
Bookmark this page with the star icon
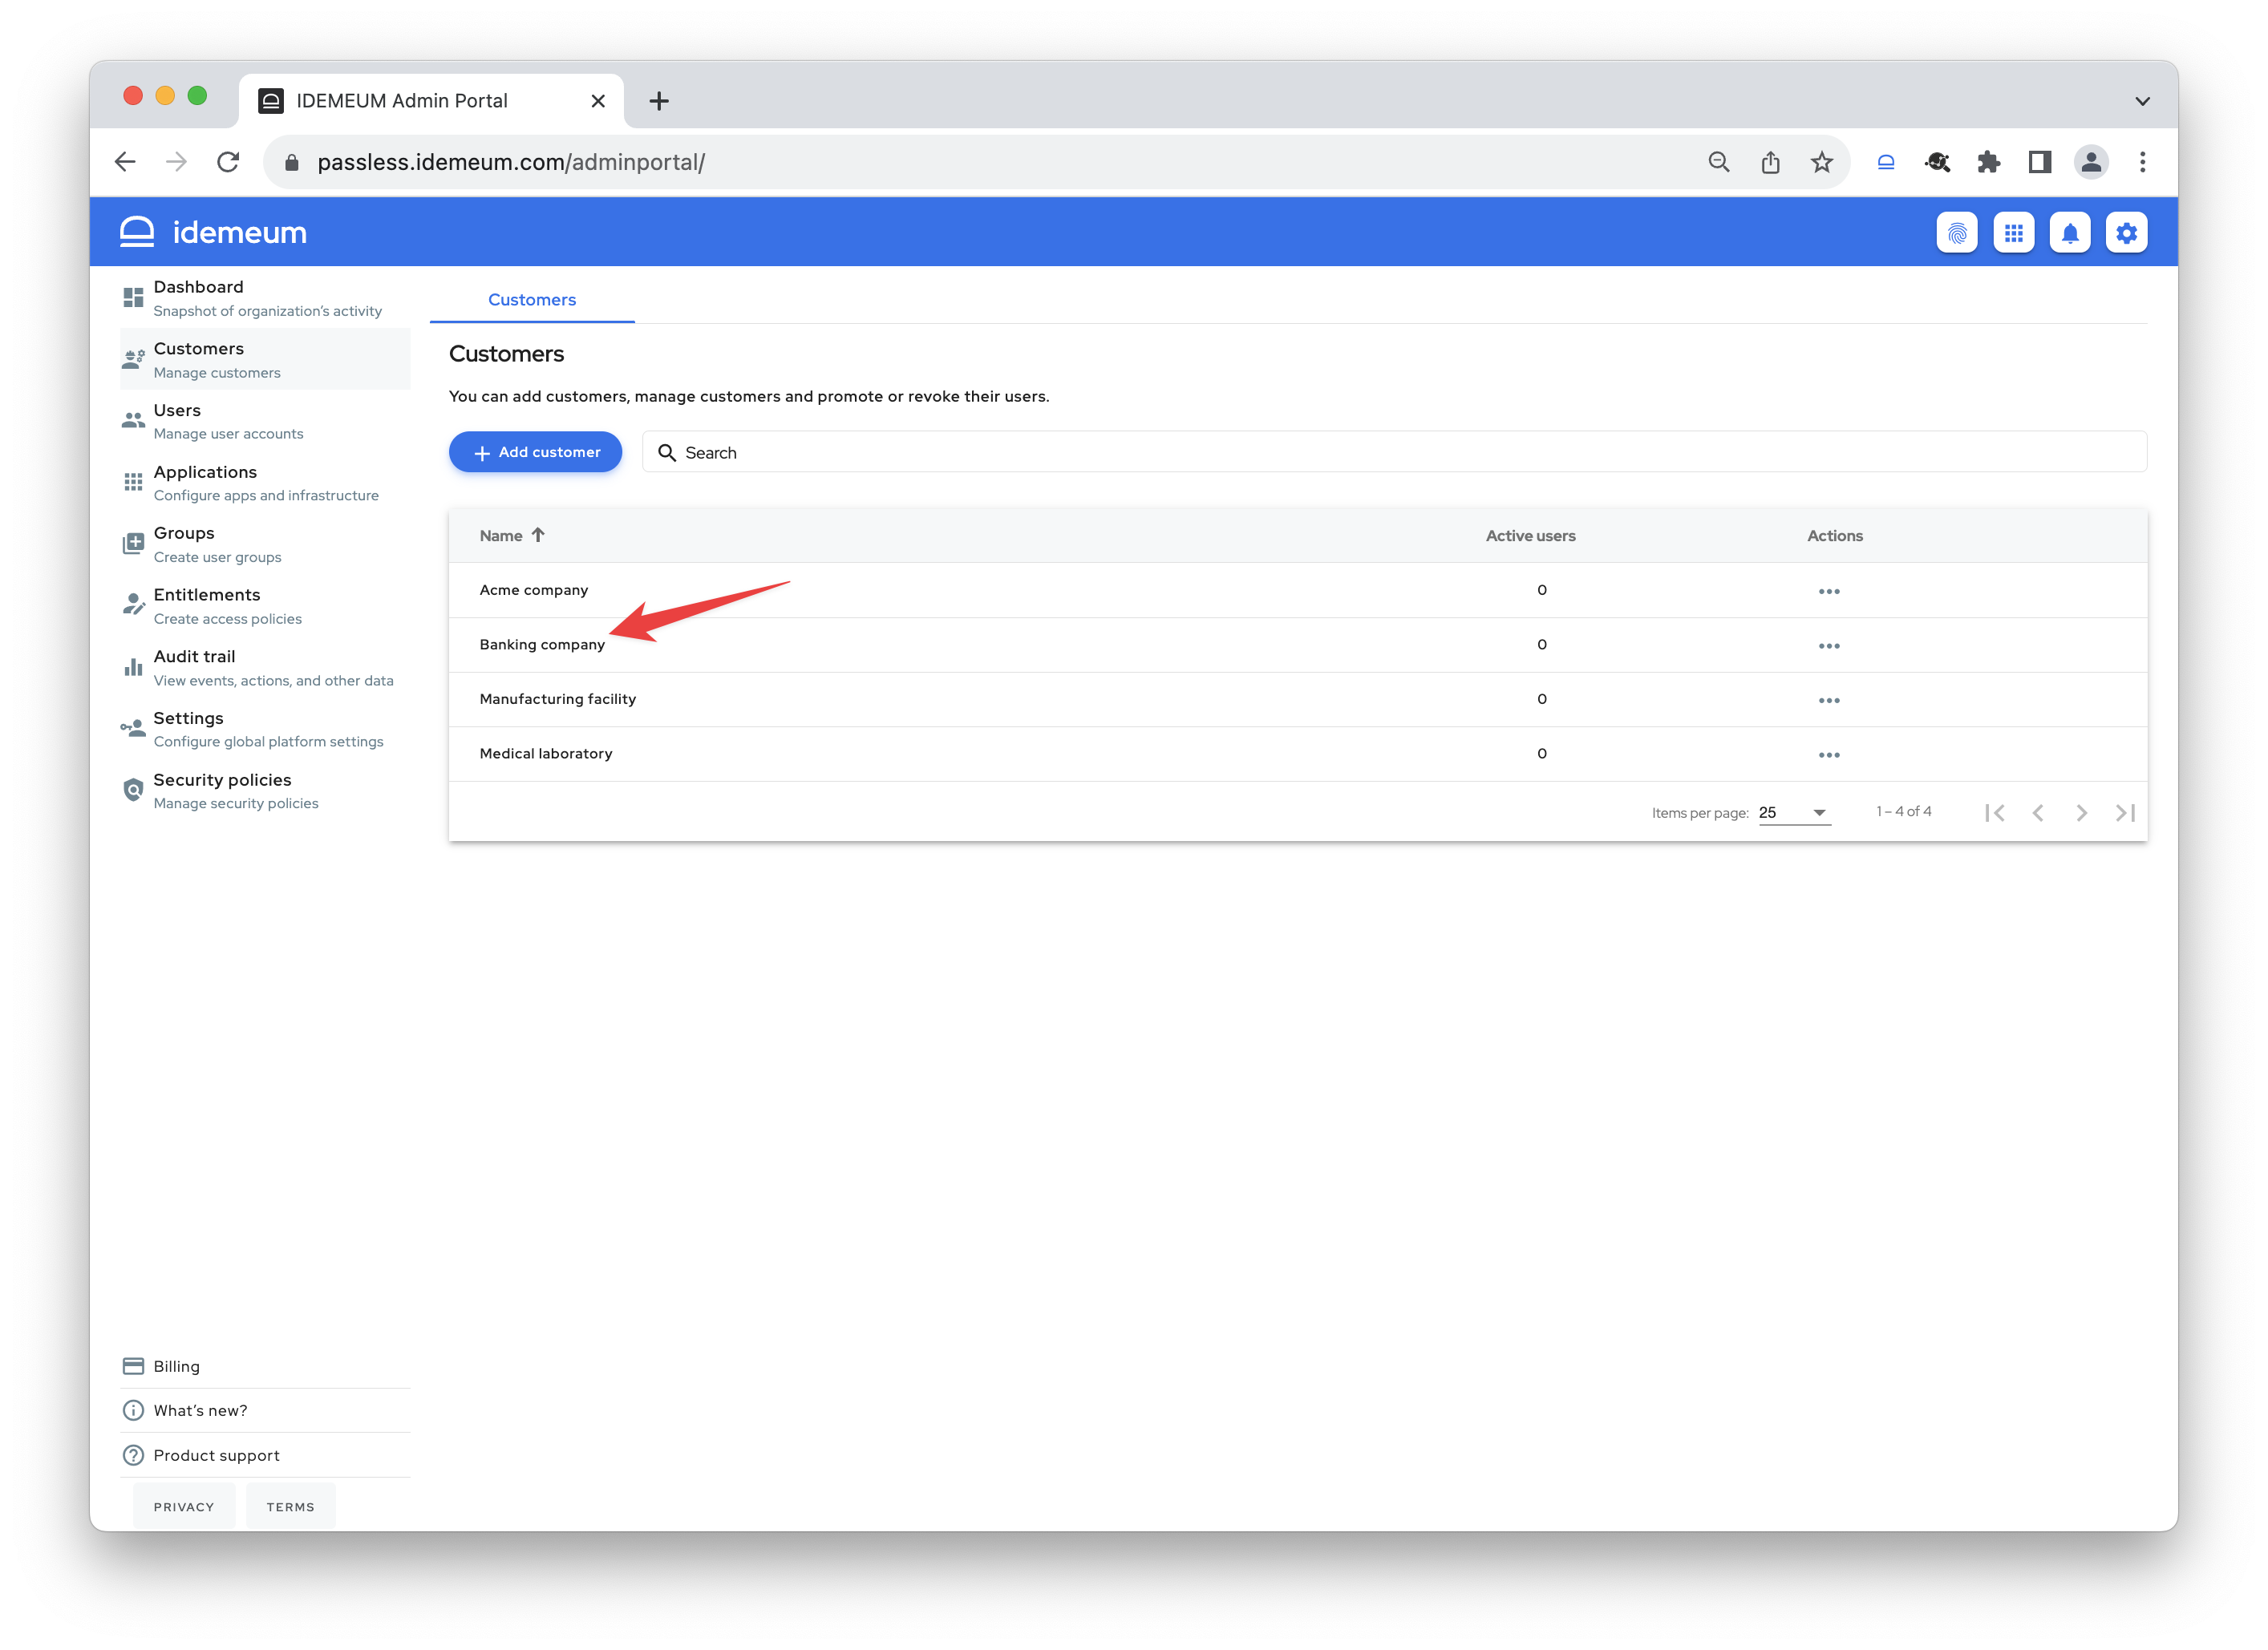tap(1822, 162)
